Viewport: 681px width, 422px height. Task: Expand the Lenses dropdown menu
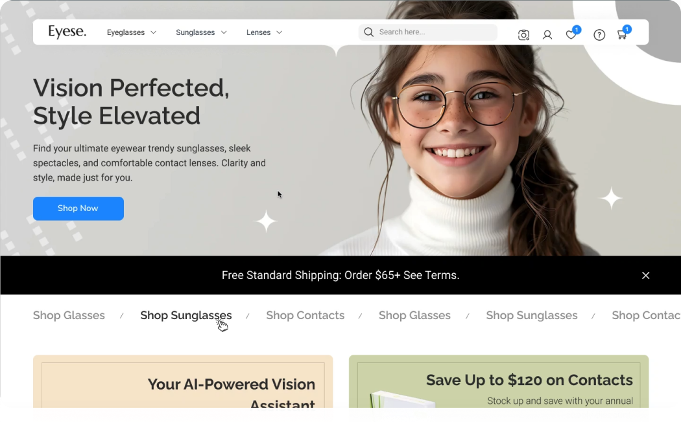(x=264, y=32)
